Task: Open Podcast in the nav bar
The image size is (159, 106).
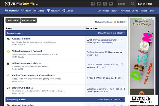Action: coord(143,11)
